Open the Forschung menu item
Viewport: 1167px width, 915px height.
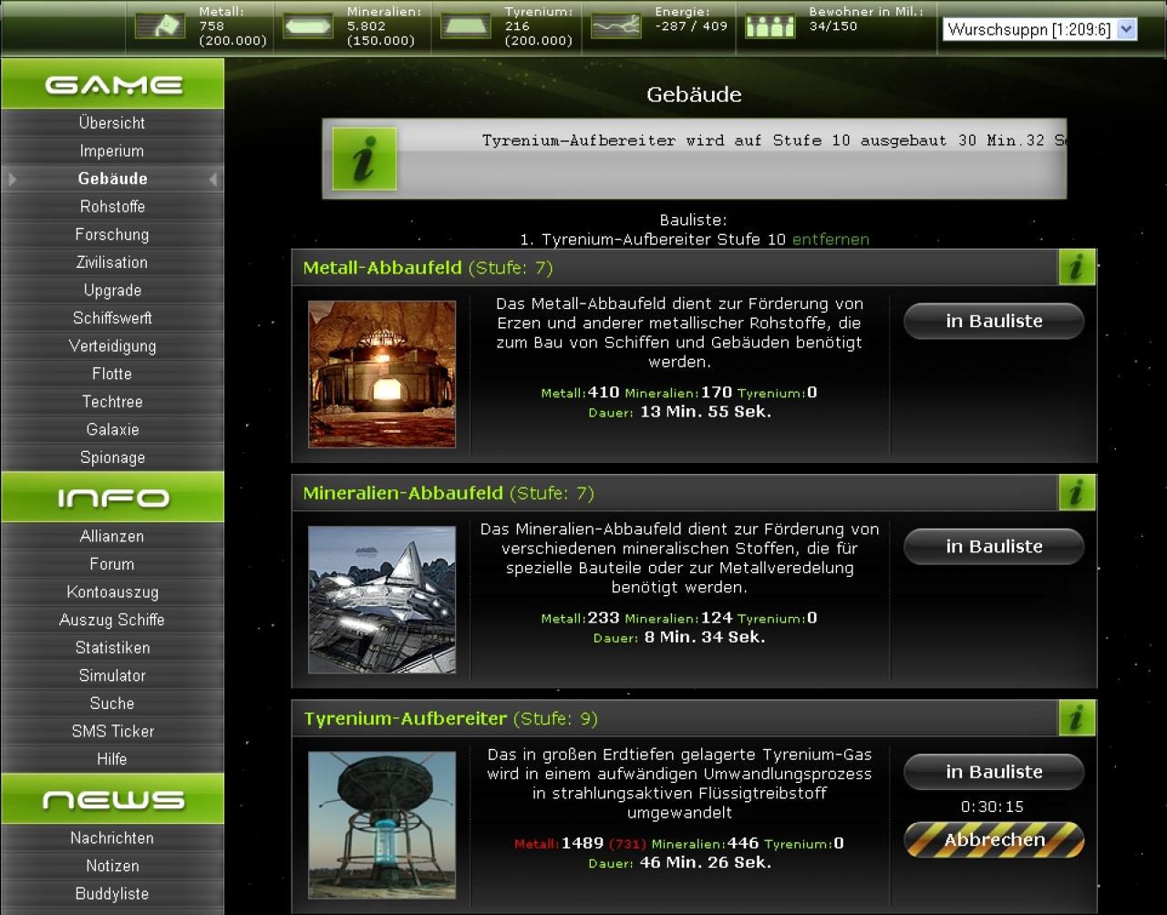[x=112, y=234]
